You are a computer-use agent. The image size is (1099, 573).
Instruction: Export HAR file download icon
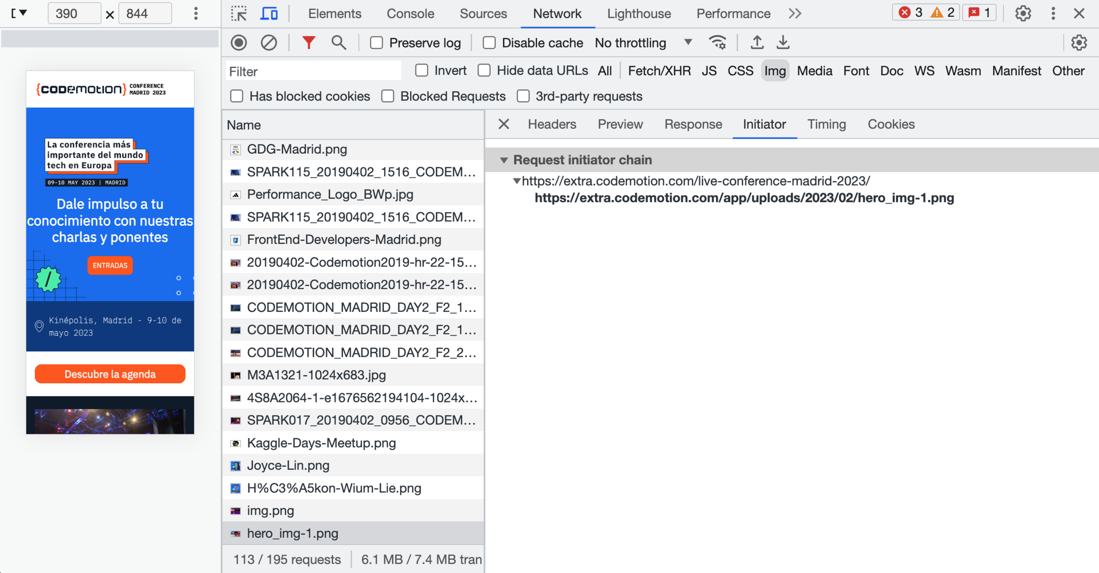point(783,43)
